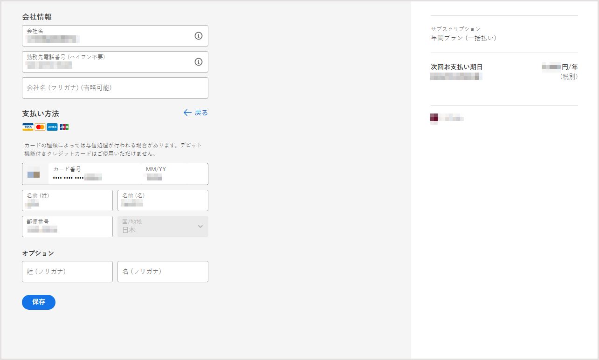Image resolution: width=599 pixels, height=360 pixels.
Task: Click the 名 (フリガナ) option field
Action: [x=163, y=272]
